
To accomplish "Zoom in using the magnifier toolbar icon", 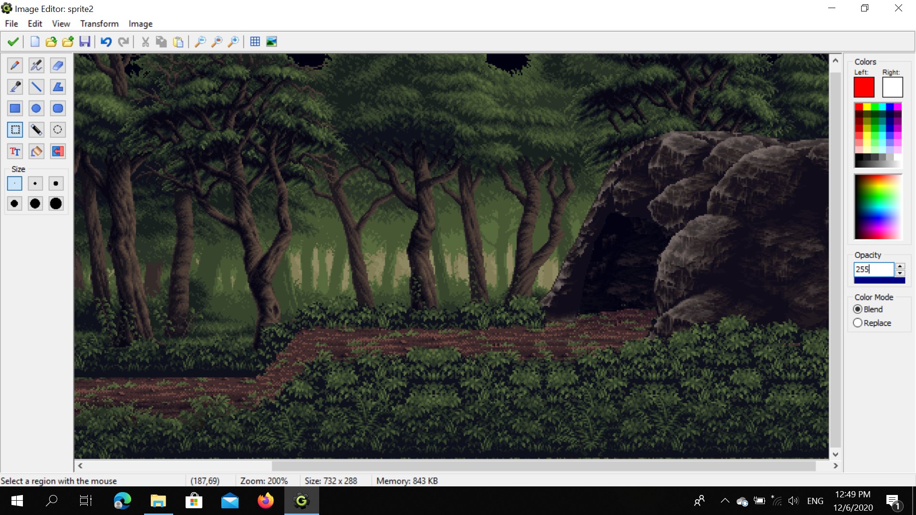I will (233, 41).
